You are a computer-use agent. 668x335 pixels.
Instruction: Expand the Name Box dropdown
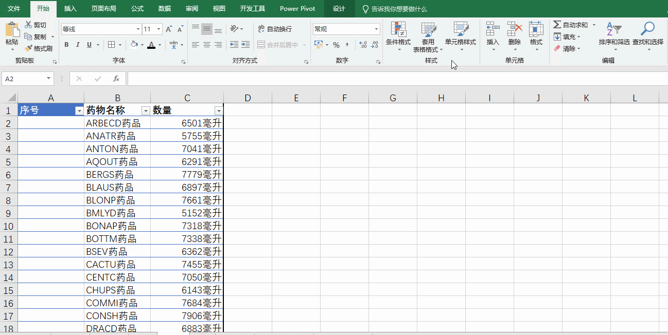click(49, 79)
